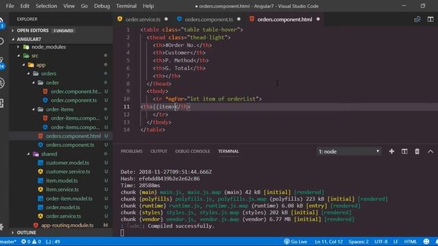Switch to the Problems panel tab
Image resolution: width=438 pixels, height=246 pixels.
click(x=131, y=151)
